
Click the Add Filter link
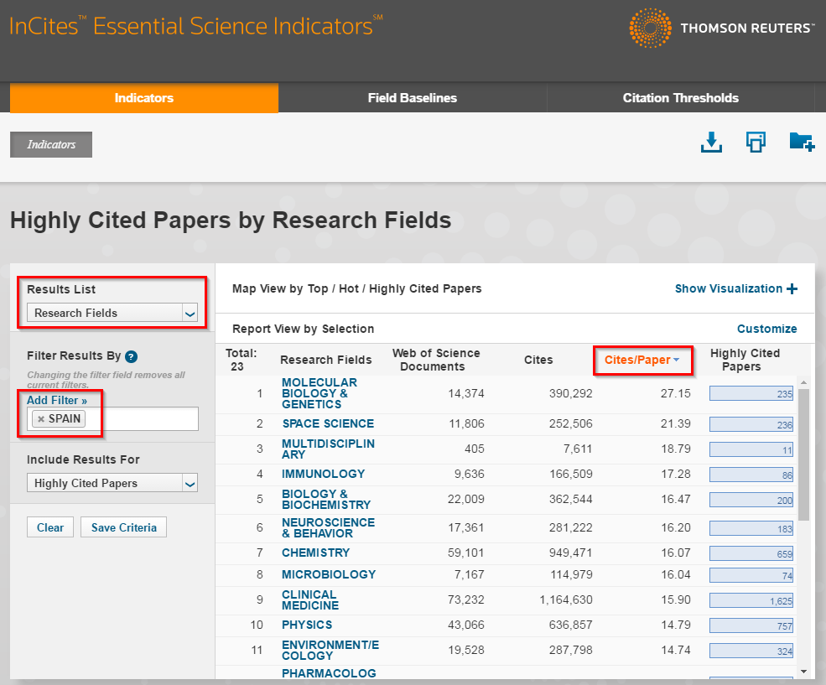coord(57,400)
